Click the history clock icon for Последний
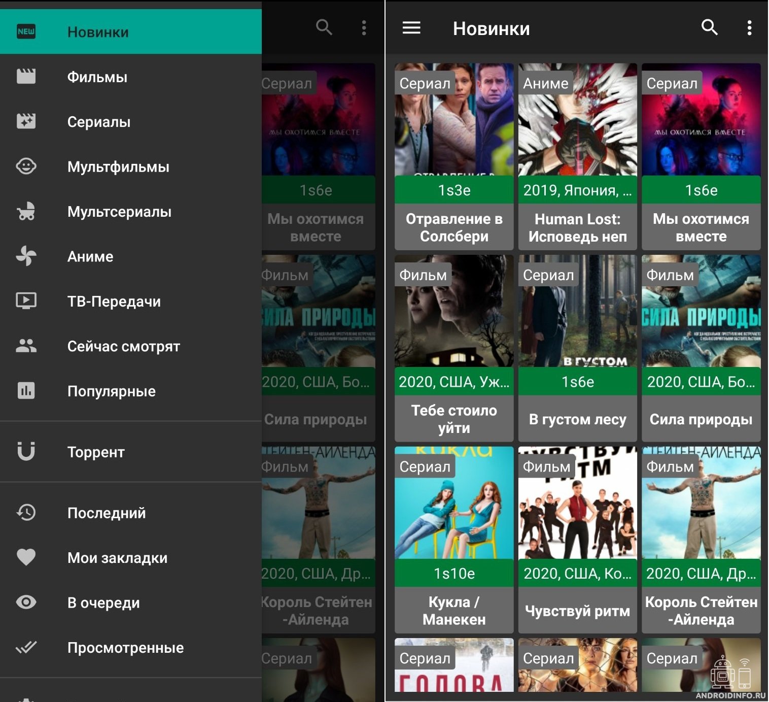This screenshot has width=769, height=702. (26, 512)
